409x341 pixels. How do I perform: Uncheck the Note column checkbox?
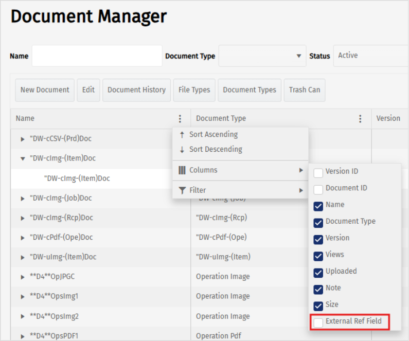tap(318, 290)
